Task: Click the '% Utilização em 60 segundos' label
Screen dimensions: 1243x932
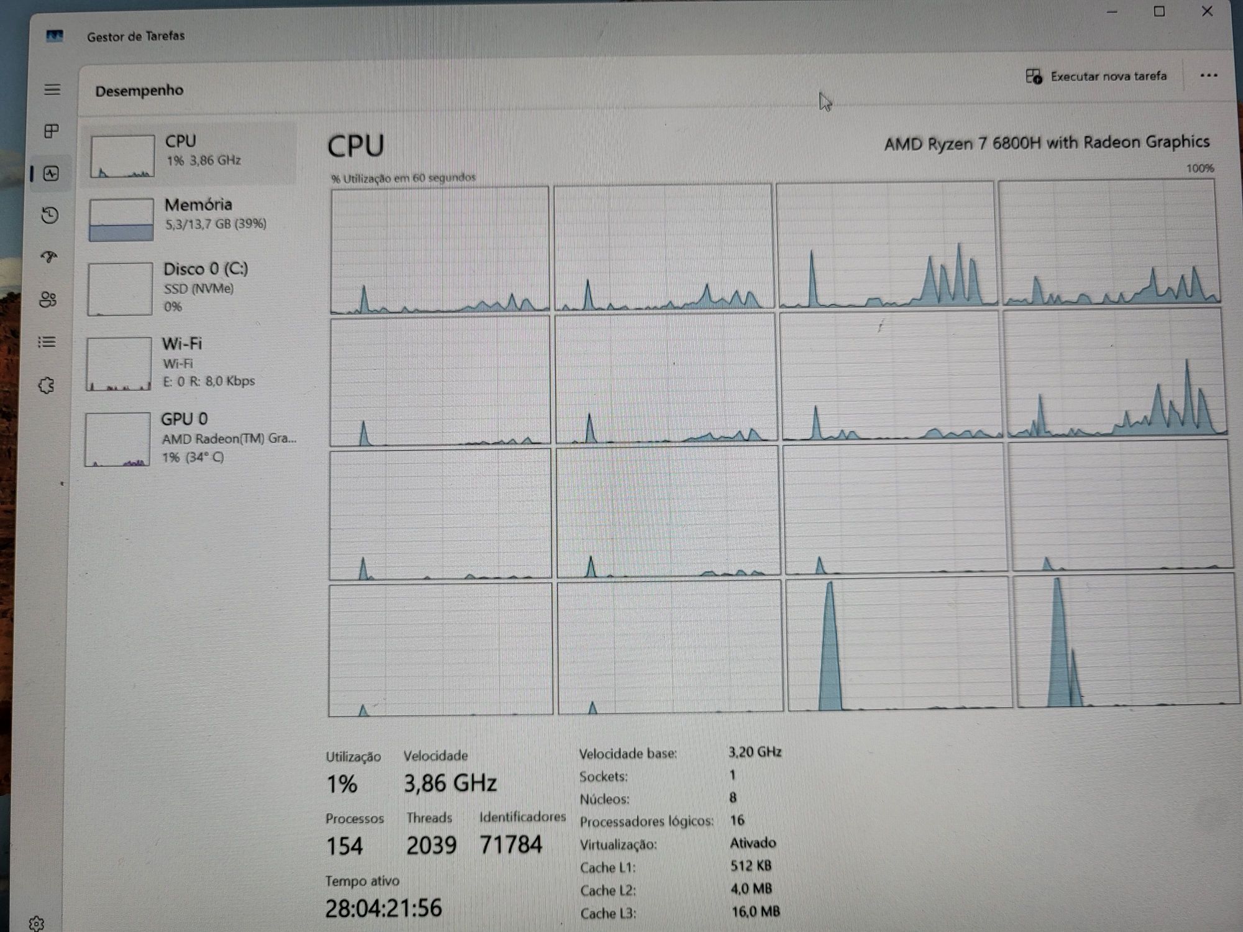Action: point(403,178)
